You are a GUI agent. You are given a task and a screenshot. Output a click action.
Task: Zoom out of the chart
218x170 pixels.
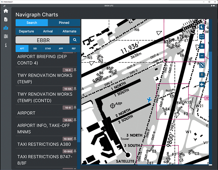click(202, 56)
